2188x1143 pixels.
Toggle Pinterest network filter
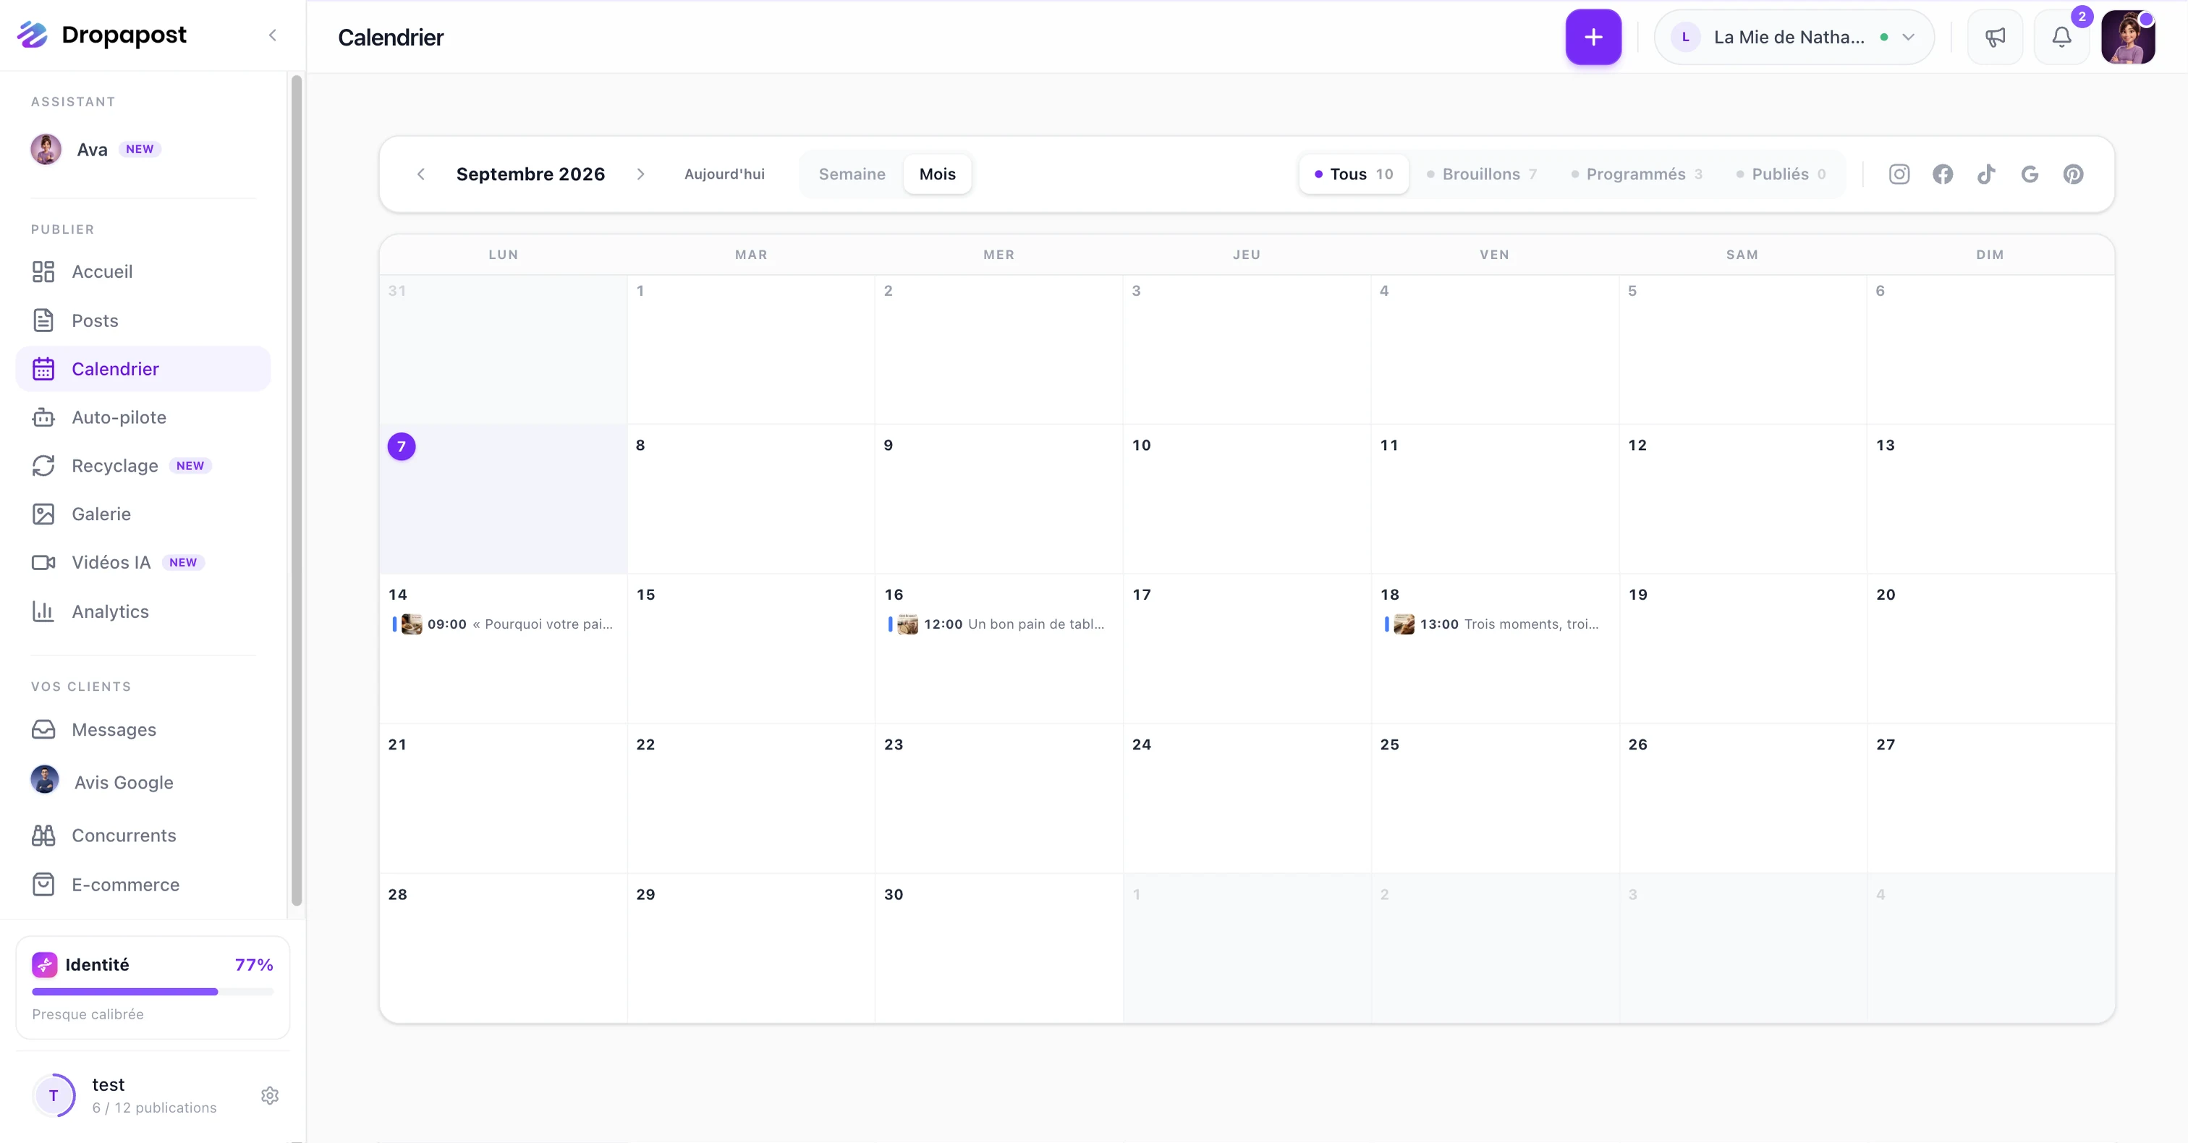click(2074, 174)
